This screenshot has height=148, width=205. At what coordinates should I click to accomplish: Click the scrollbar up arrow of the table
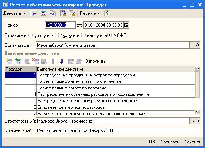point(197,68)
